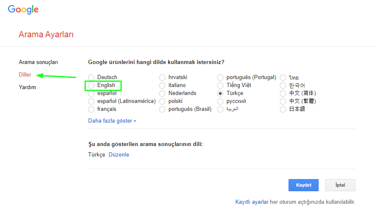Open the Yardım sidebar item

(x=27, y=87)
